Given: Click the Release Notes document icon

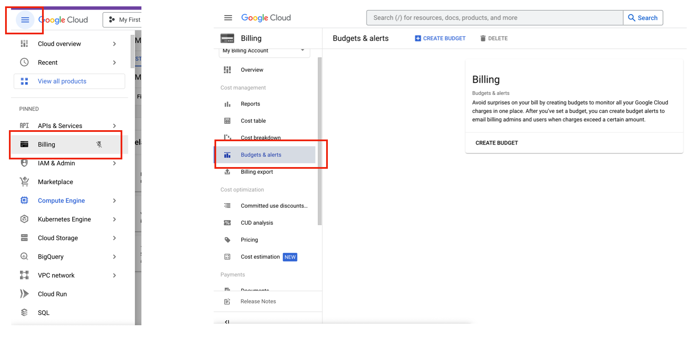Looking at the screenshot, I should (x=228, y=301).
